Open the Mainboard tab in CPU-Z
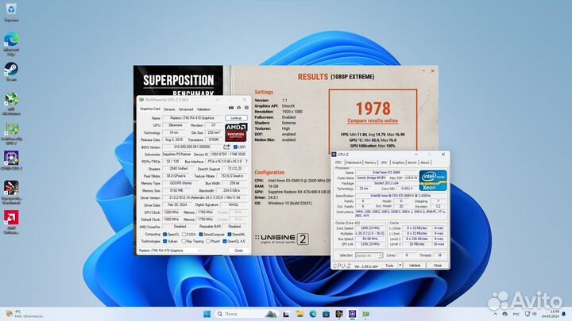572x321 pixels. (x=354, y=162)
